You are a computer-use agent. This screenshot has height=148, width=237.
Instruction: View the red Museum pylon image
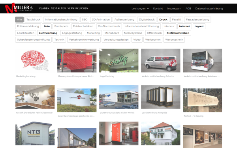pyautogui.click(x=118, y=133)
